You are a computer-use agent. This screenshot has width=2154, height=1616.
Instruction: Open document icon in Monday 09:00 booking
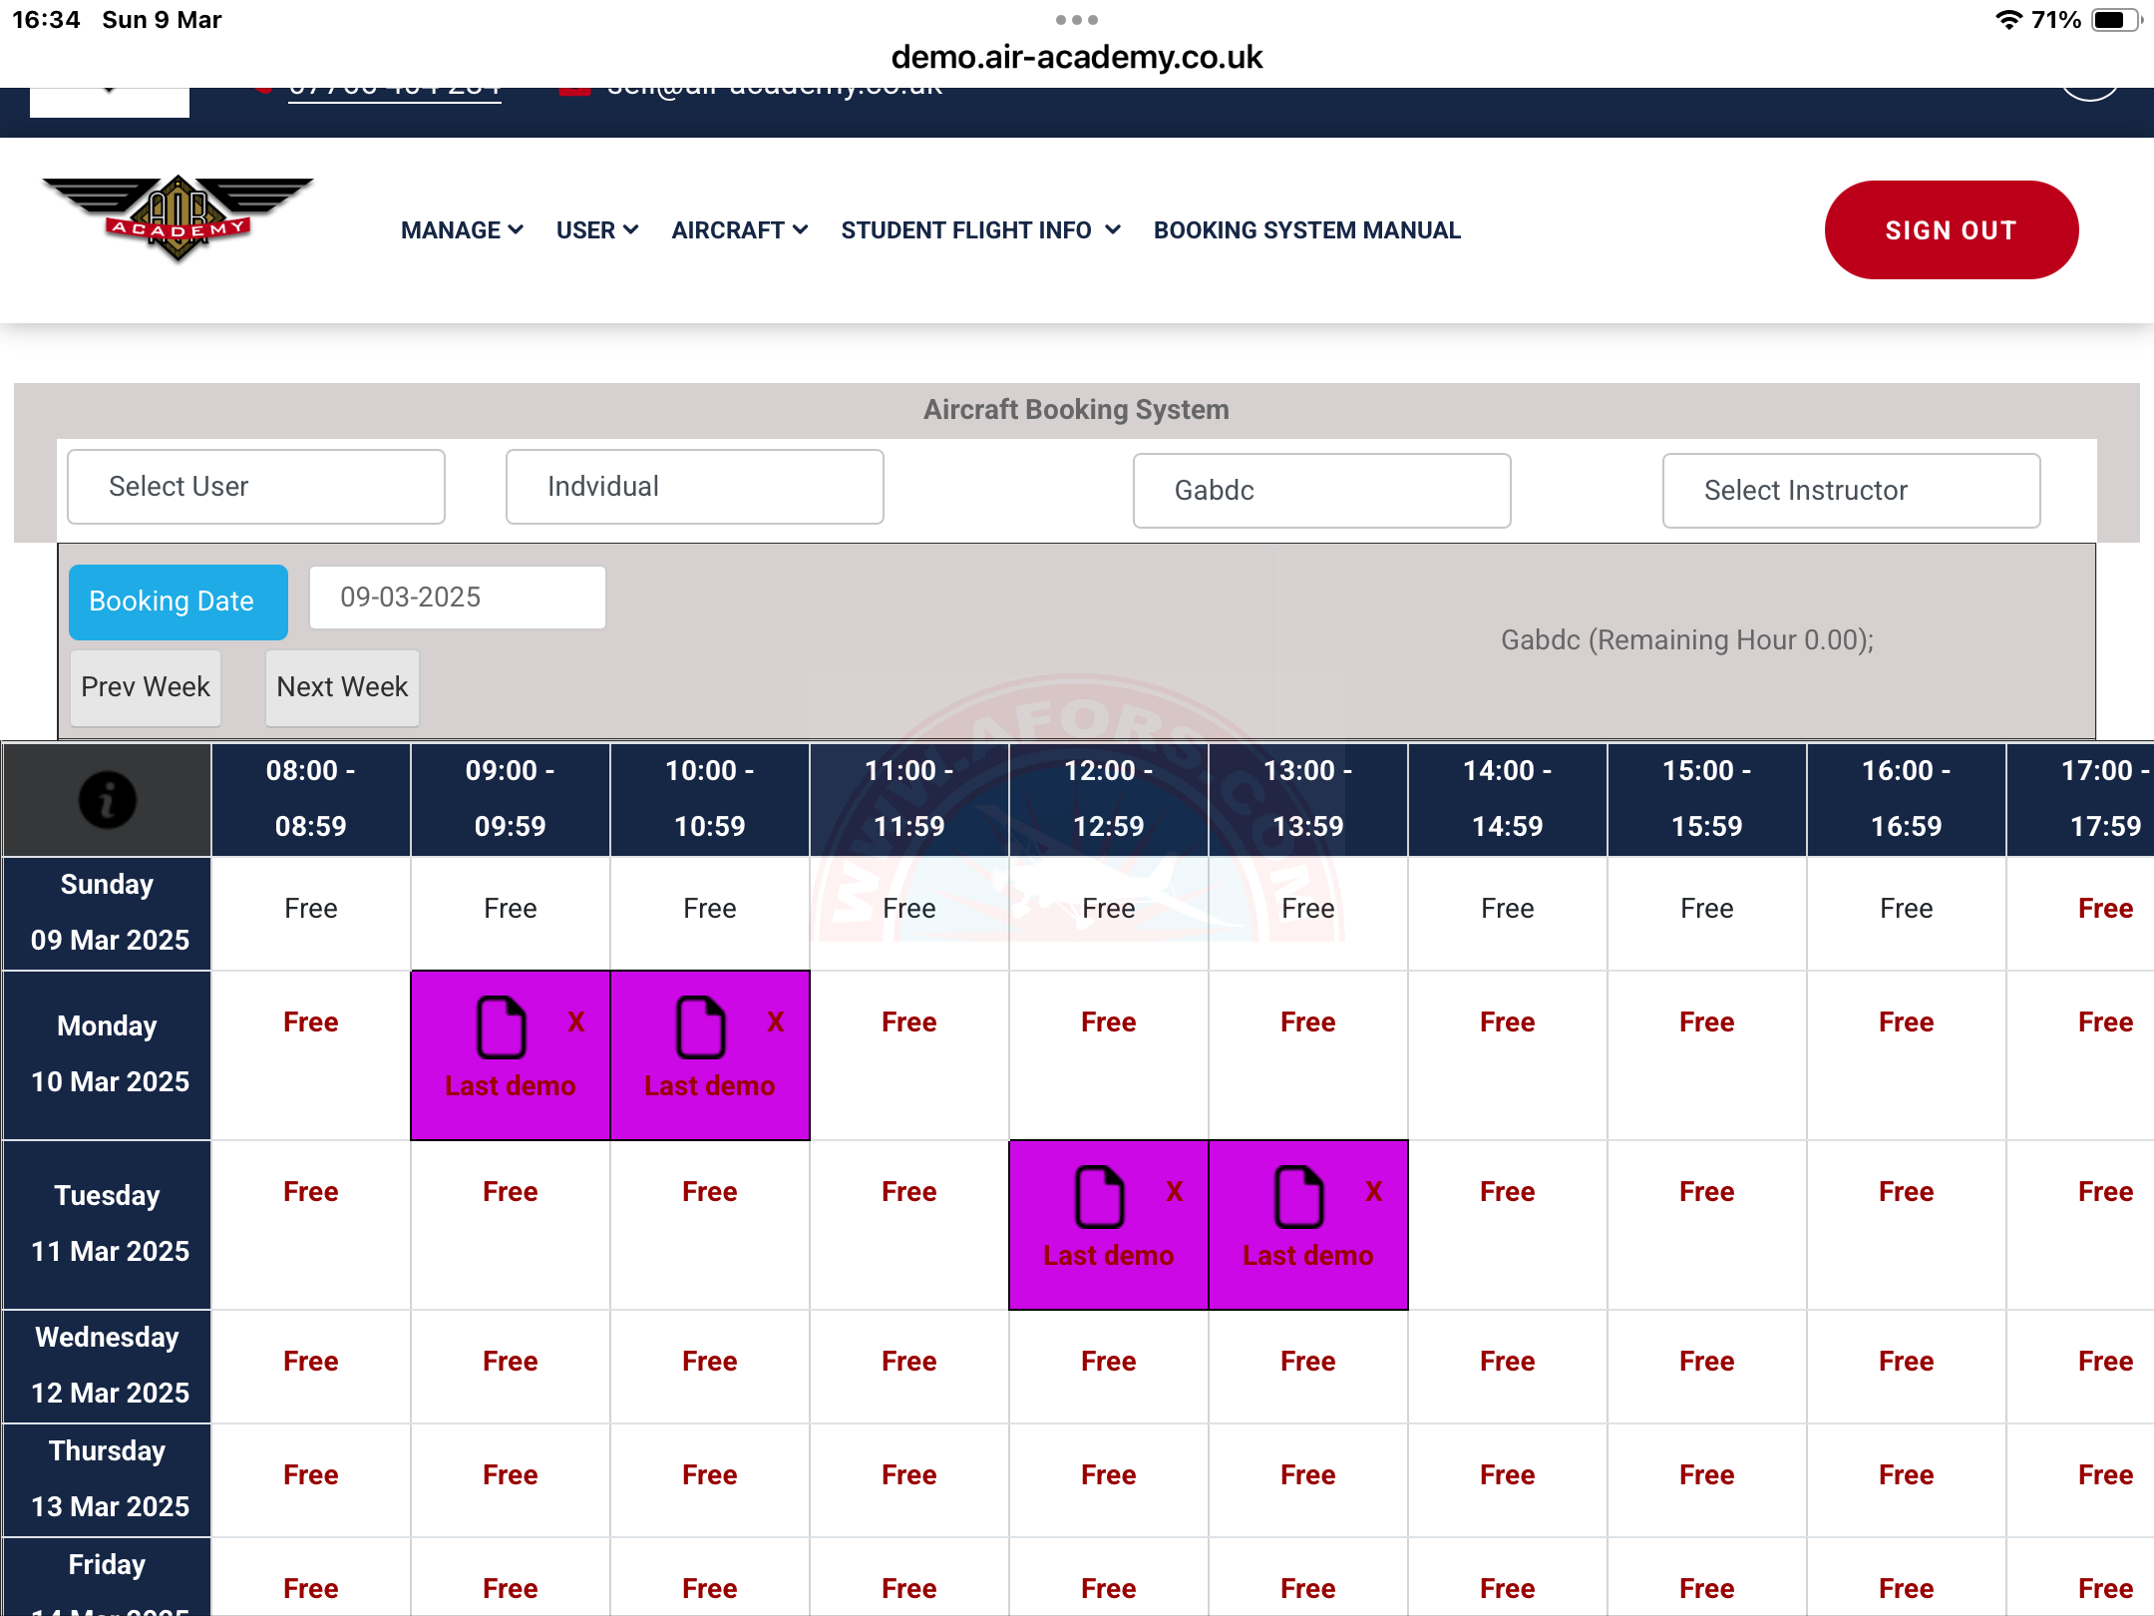(501, 1026)
